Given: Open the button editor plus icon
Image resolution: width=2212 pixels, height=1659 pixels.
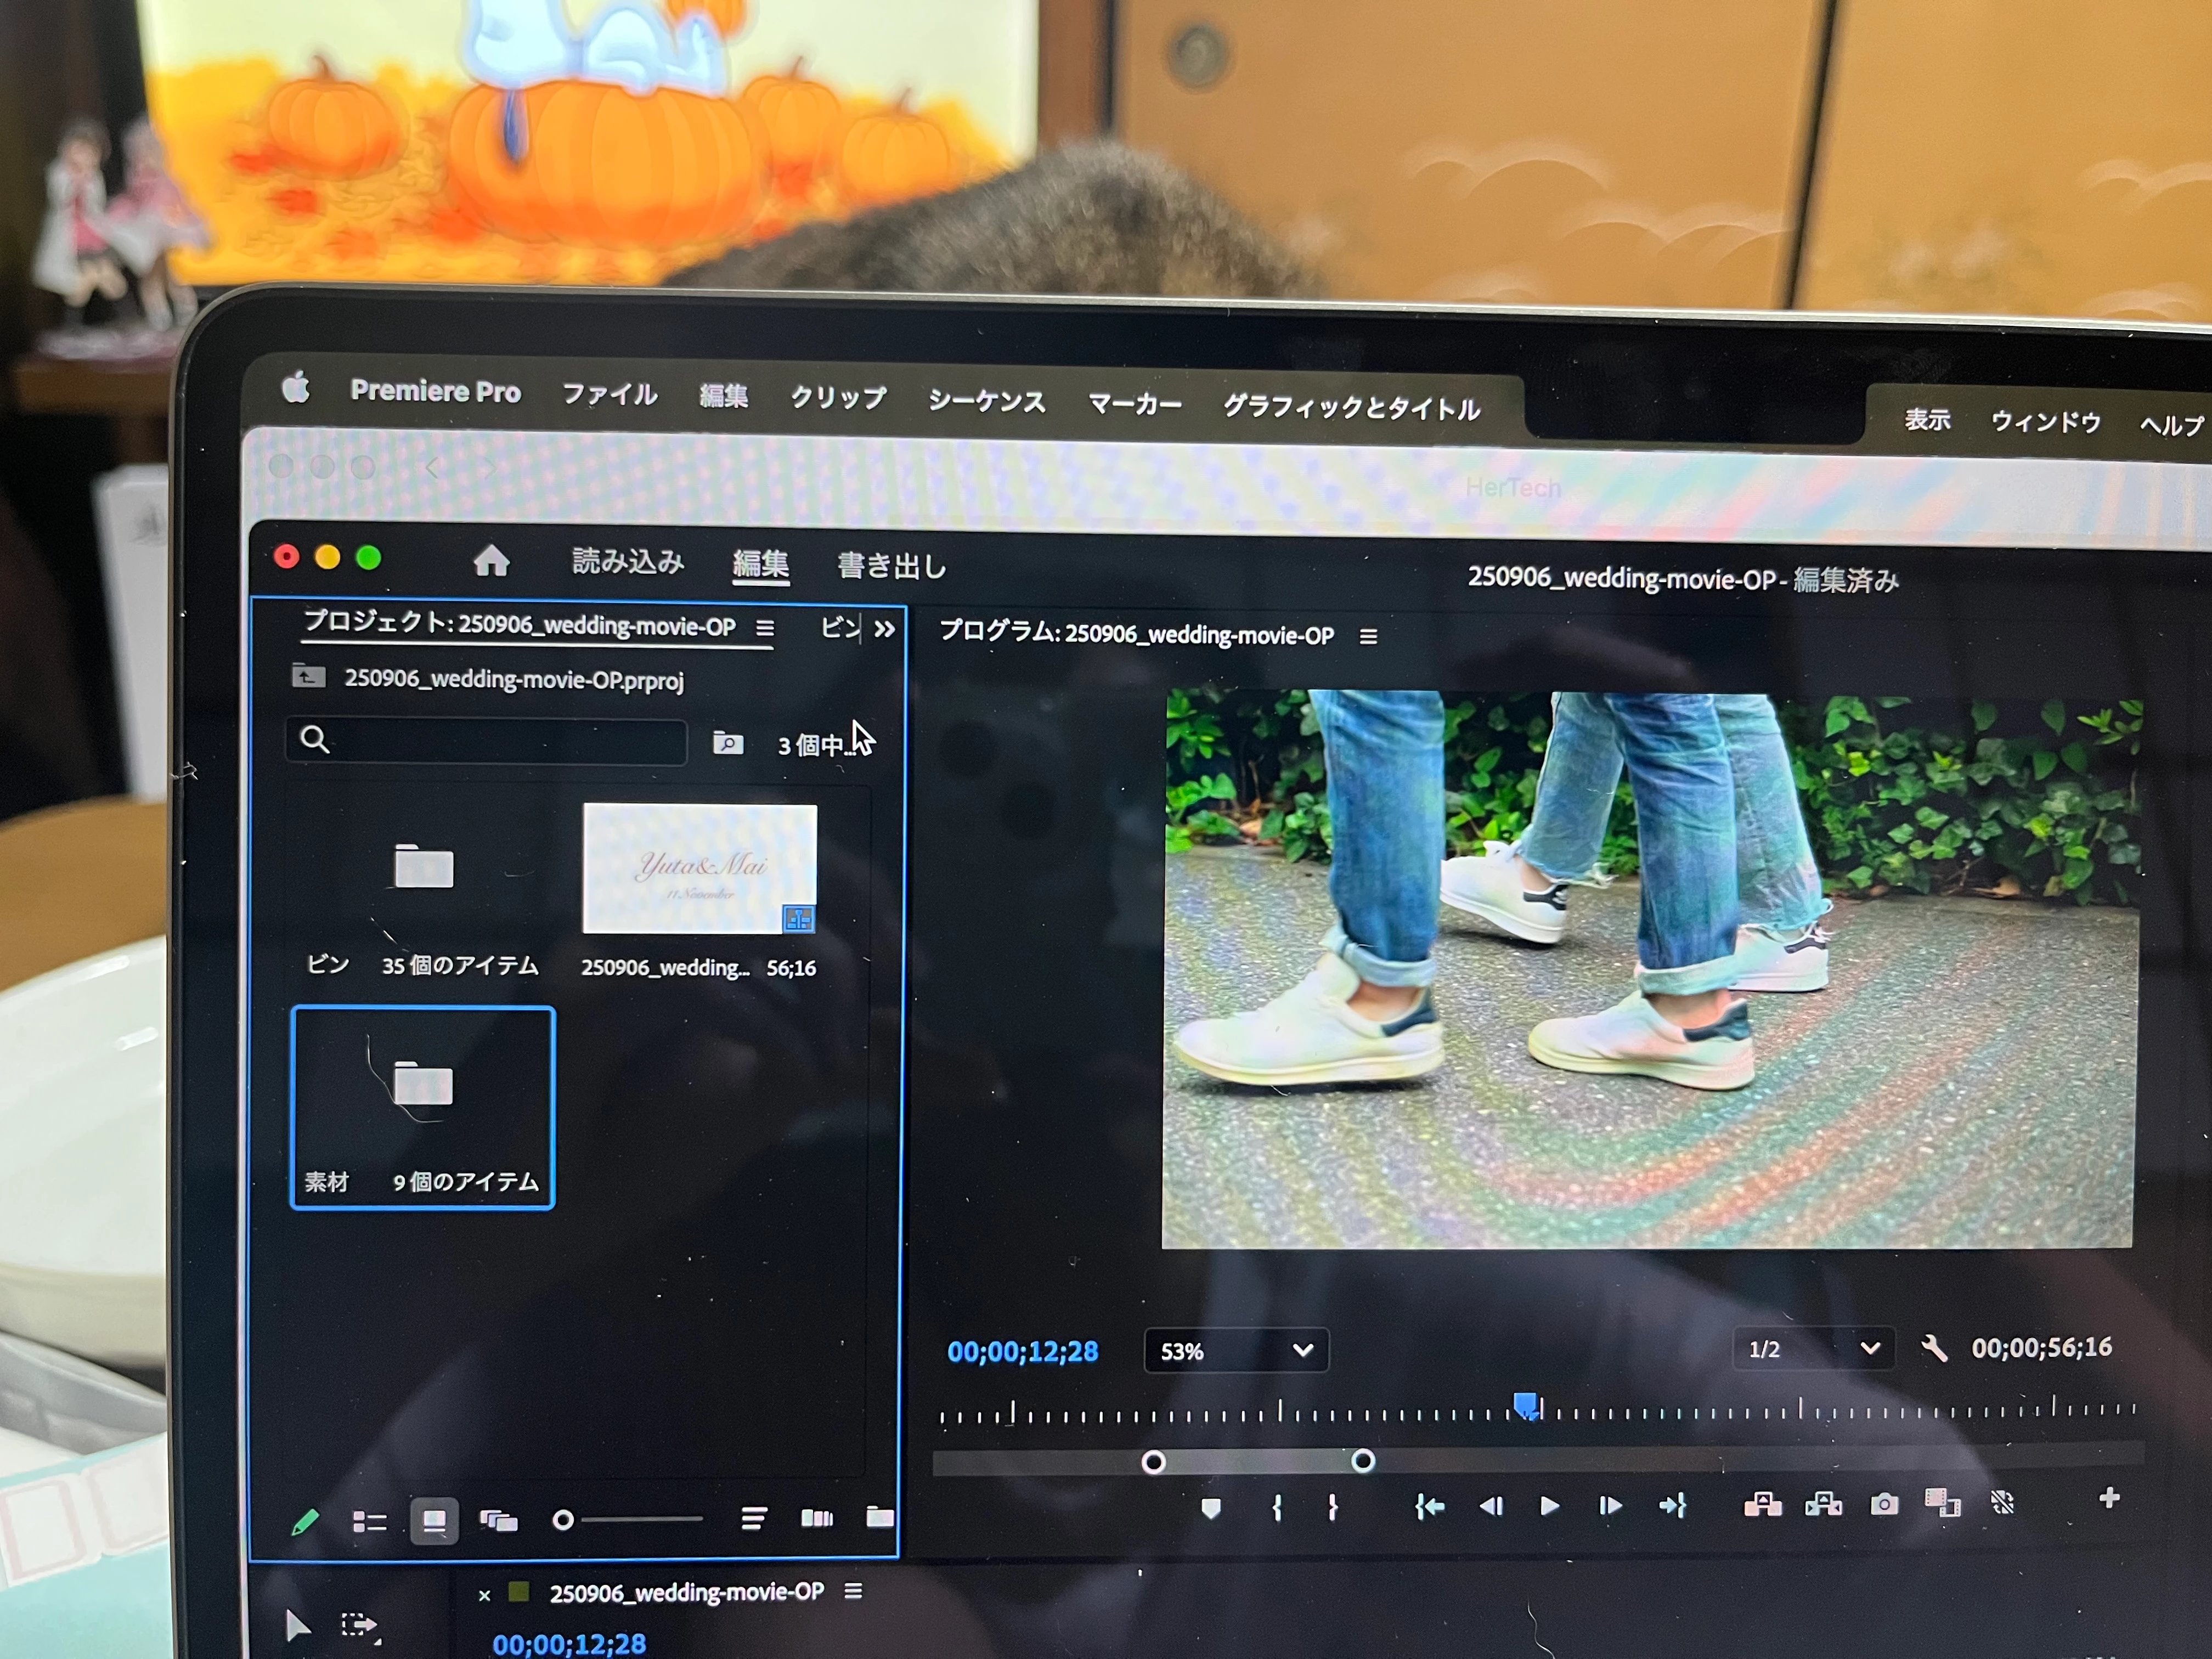Looking at the screenshot, I should [2109, 1498].
